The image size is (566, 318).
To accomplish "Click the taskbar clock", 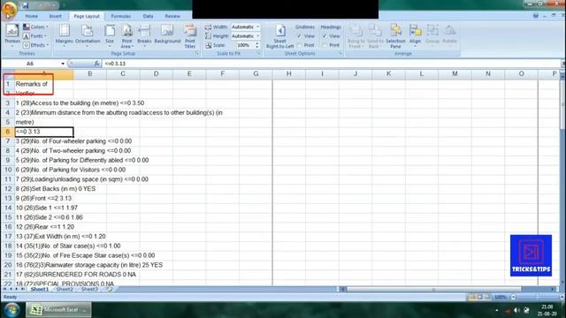I will pos(547,310).
